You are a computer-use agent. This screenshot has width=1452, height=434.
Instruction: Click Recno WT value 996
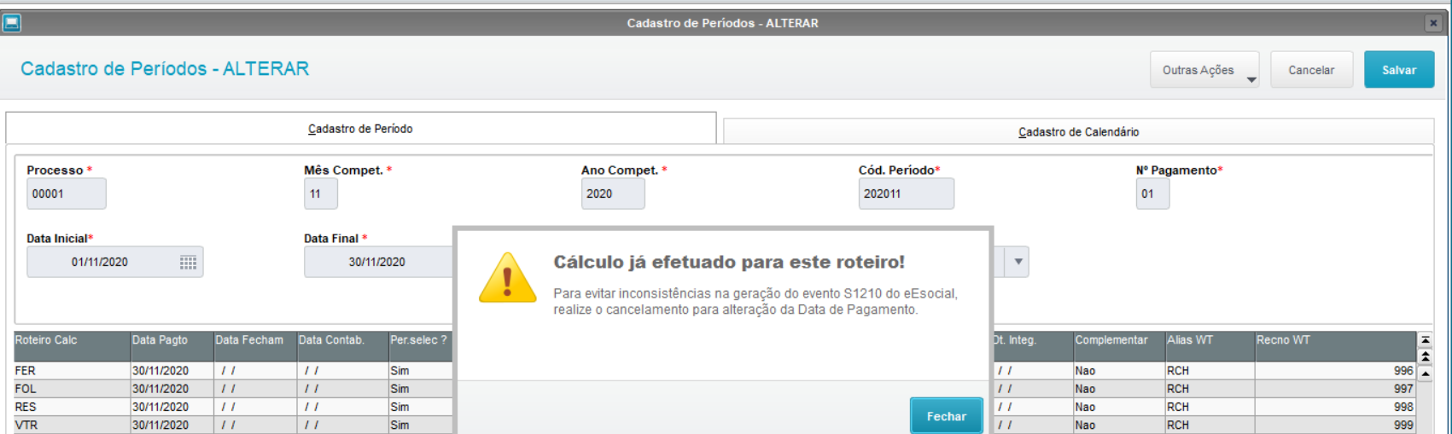click(1335, 371)
